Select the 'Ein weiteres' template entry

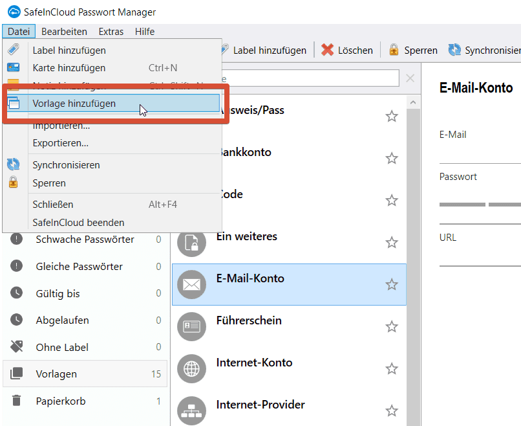(x=289, y=242)
